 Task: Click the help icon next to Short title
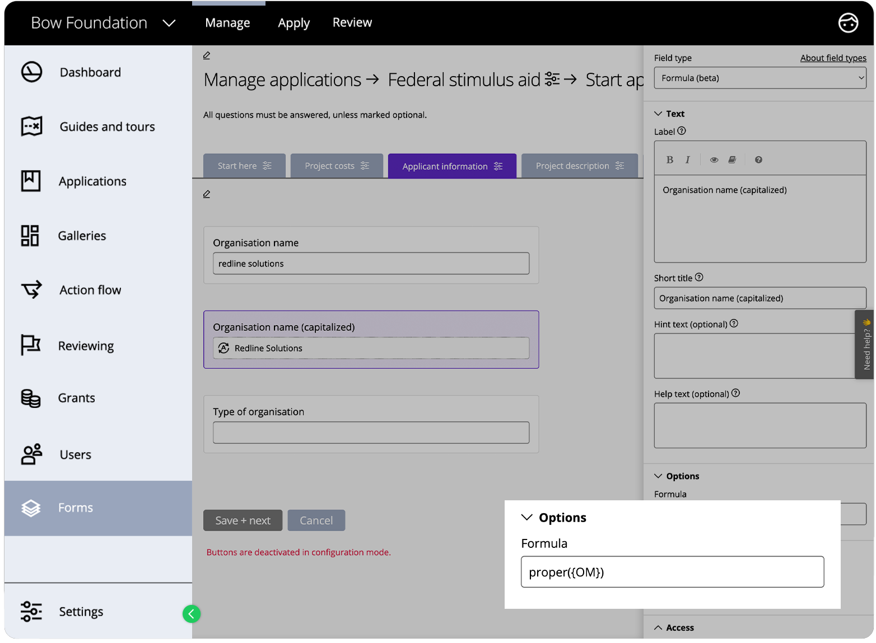699,278
